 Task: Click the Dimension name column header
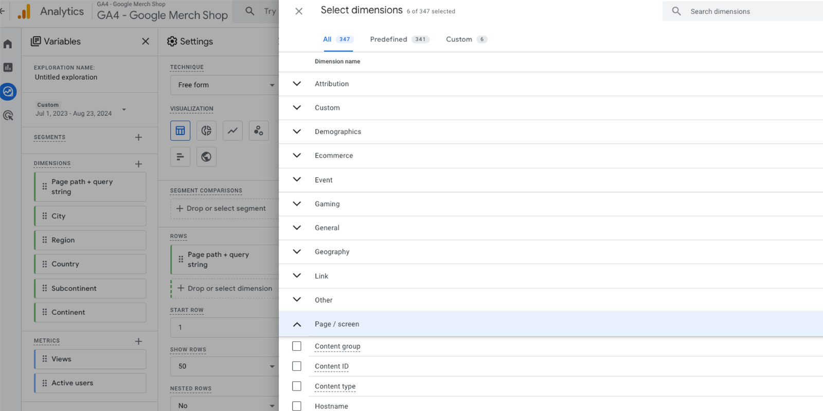pyautogui.click(x=337, y=61)
